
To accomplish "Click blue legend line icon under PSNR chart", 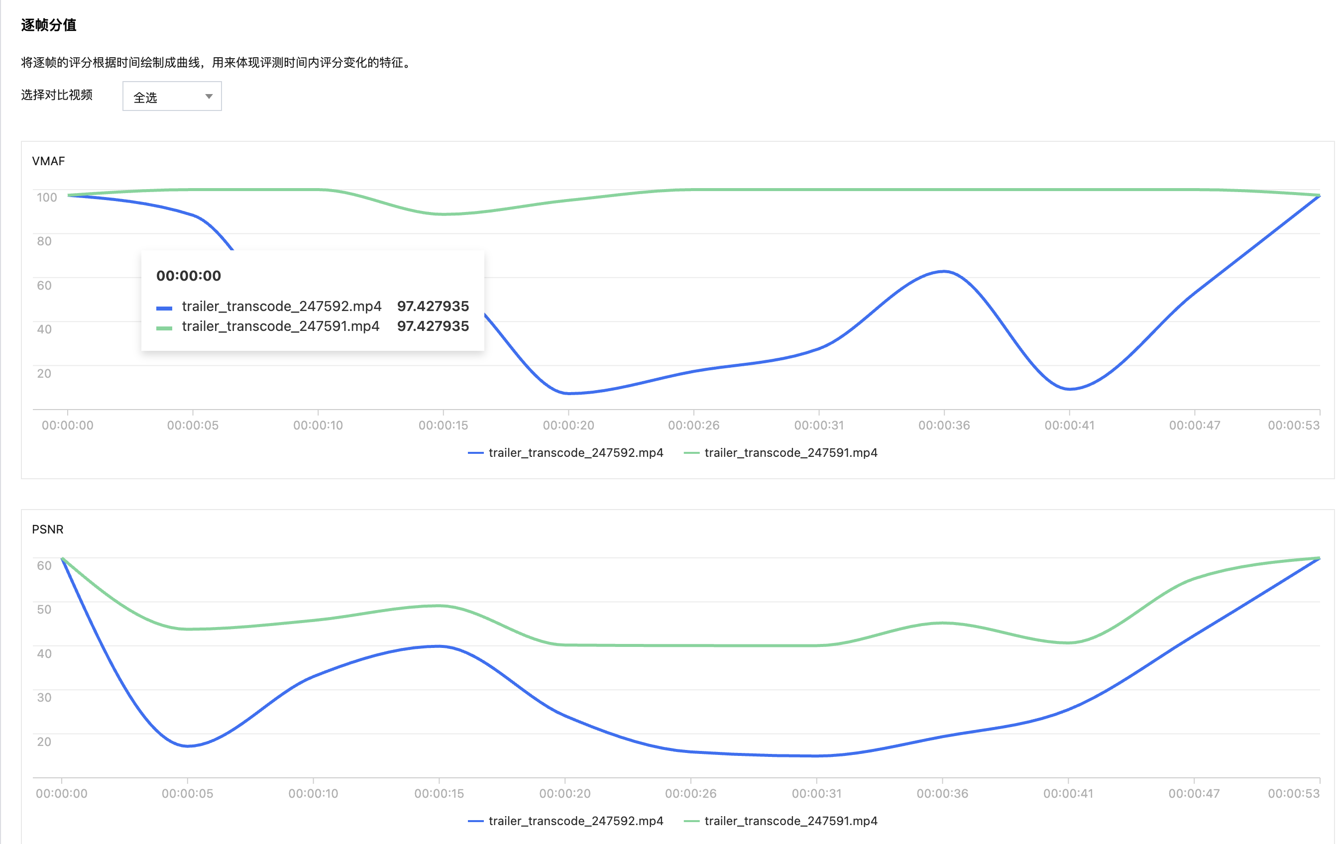I will point(476,821).
